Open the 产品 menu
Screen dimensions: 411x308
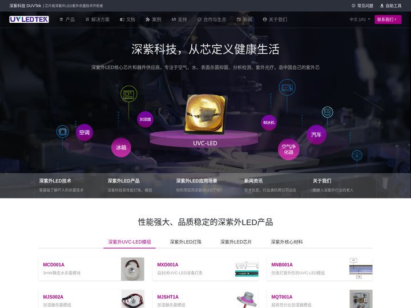[67, 19]
